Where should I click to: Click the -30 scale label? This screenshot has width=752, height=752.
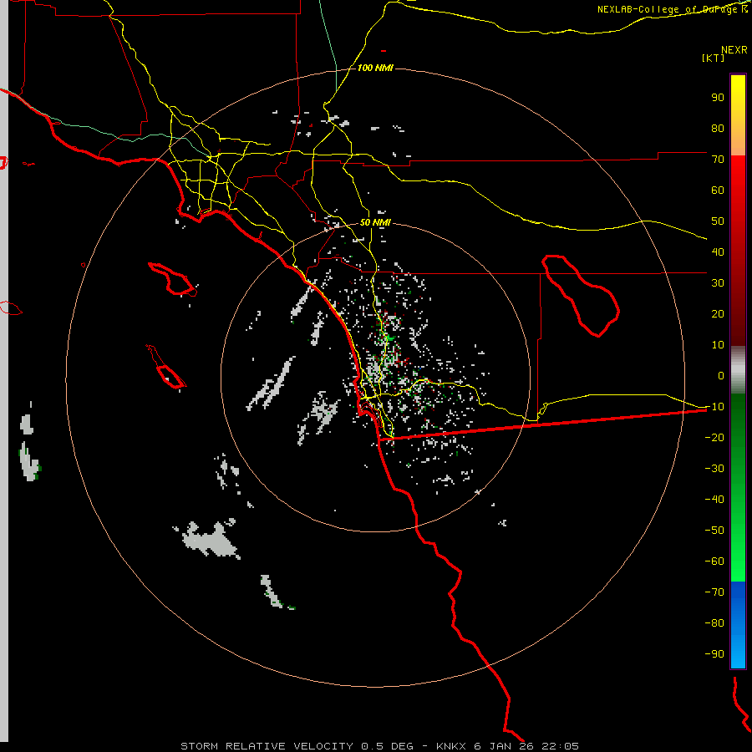[x=714, y=469]
